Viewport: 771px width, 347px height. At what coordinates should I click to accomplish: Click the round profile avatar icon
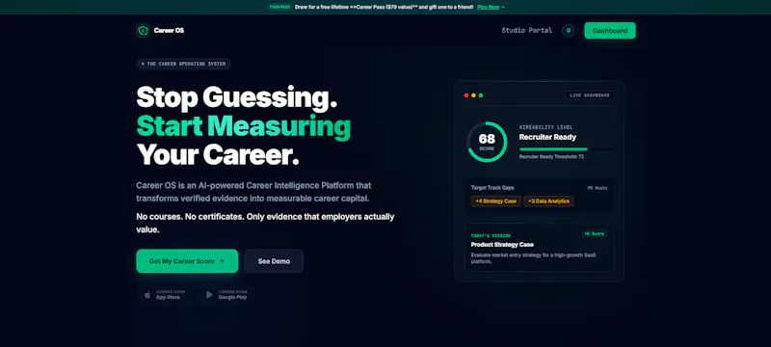pos(568,31)
